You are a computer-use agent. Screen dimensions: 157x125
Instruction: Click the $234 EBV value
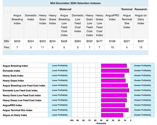53,41
